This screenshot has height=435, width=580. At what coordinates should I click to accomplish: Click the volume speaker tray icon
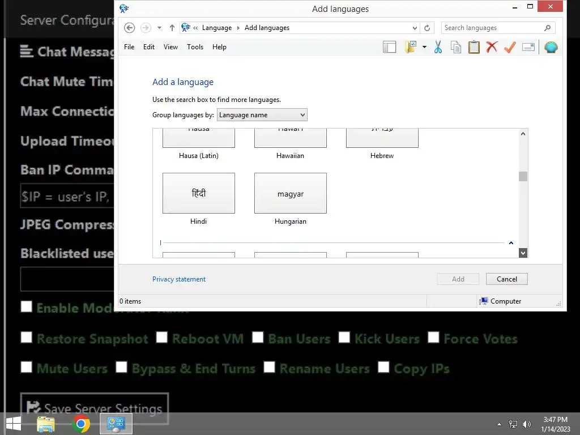coord(527,424)
